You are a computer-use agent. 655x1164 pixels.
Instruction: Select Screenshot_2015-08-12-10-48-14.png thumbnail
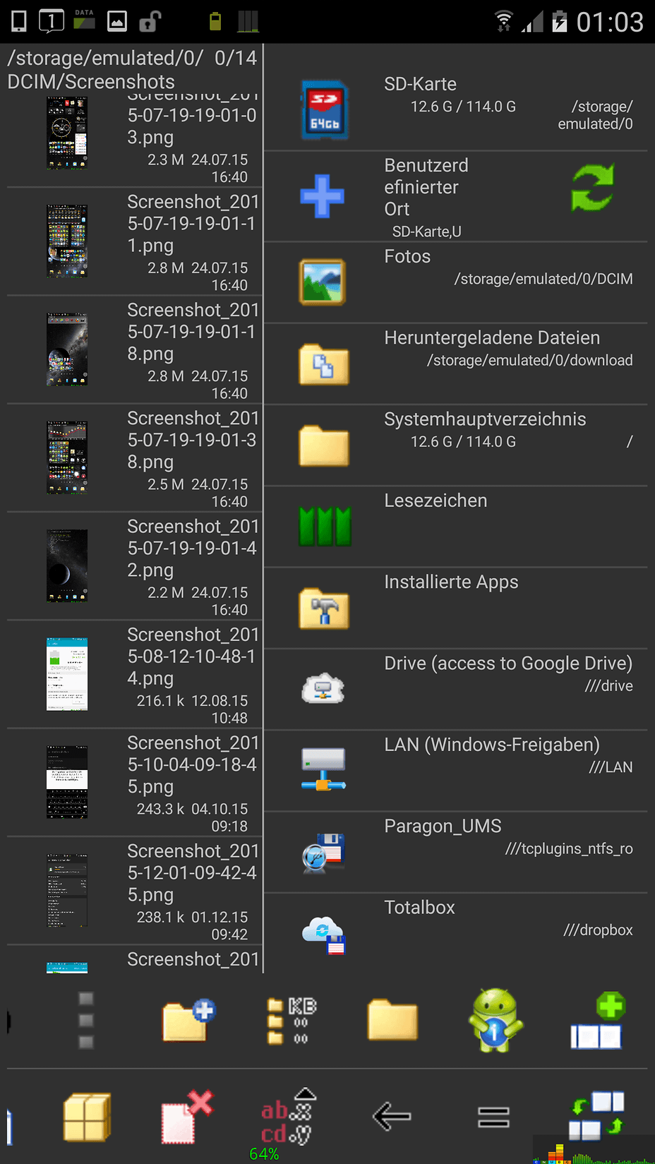[x=67, y=674]
